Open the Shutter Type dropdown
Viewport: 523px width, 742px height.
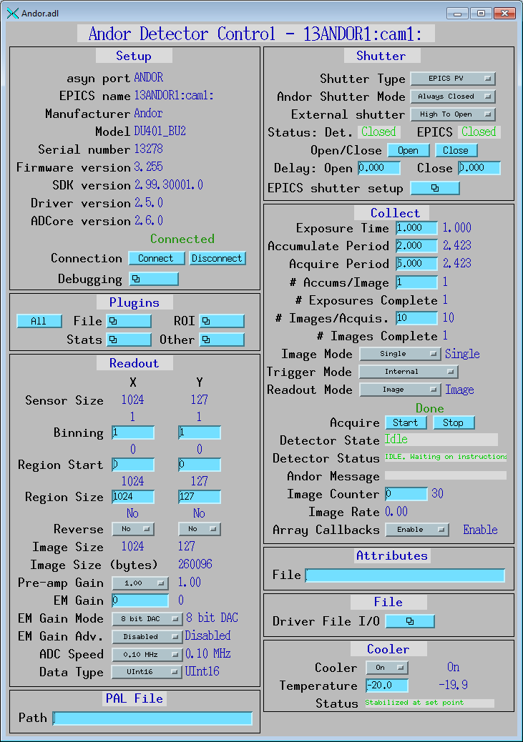click(453, 79)
